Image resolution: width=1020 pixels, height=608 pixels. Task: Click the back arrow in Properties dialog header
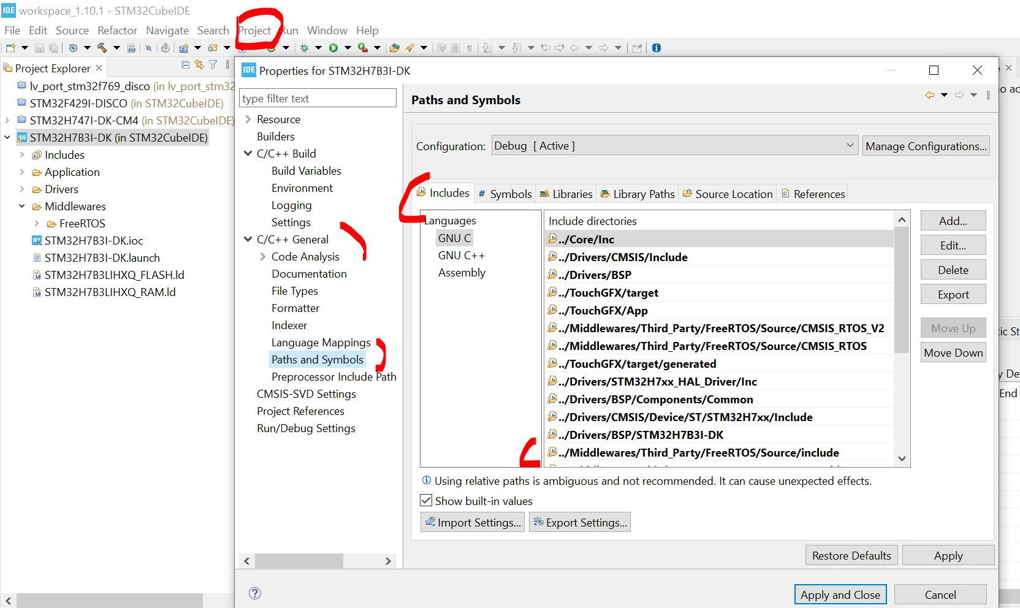click(930, 95)
